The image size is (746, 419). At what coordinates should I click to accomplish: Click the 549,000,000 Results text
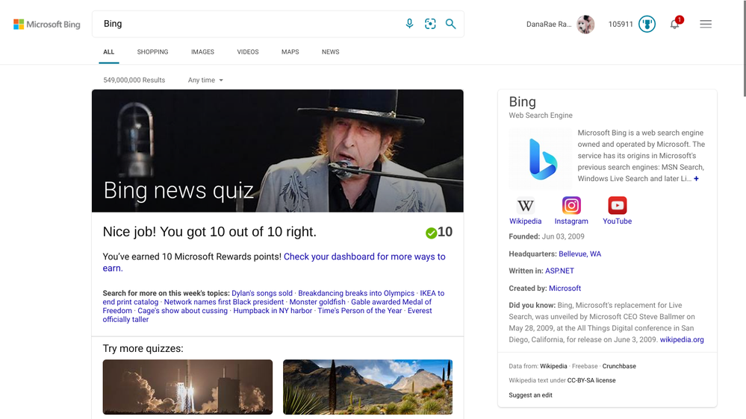pyautogui.click(x=134, y=81)
